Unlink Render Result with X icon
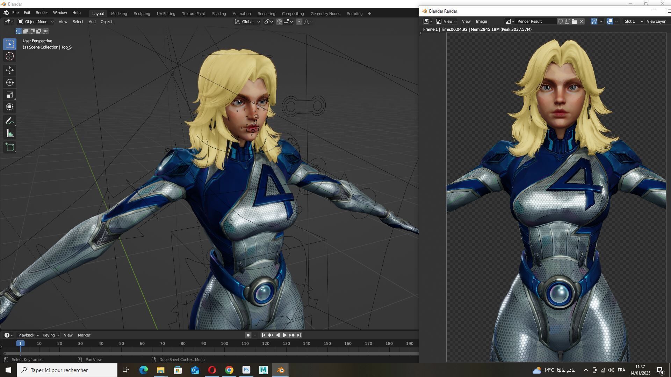This screenshot has width=671, height=377. pos(582,22)
